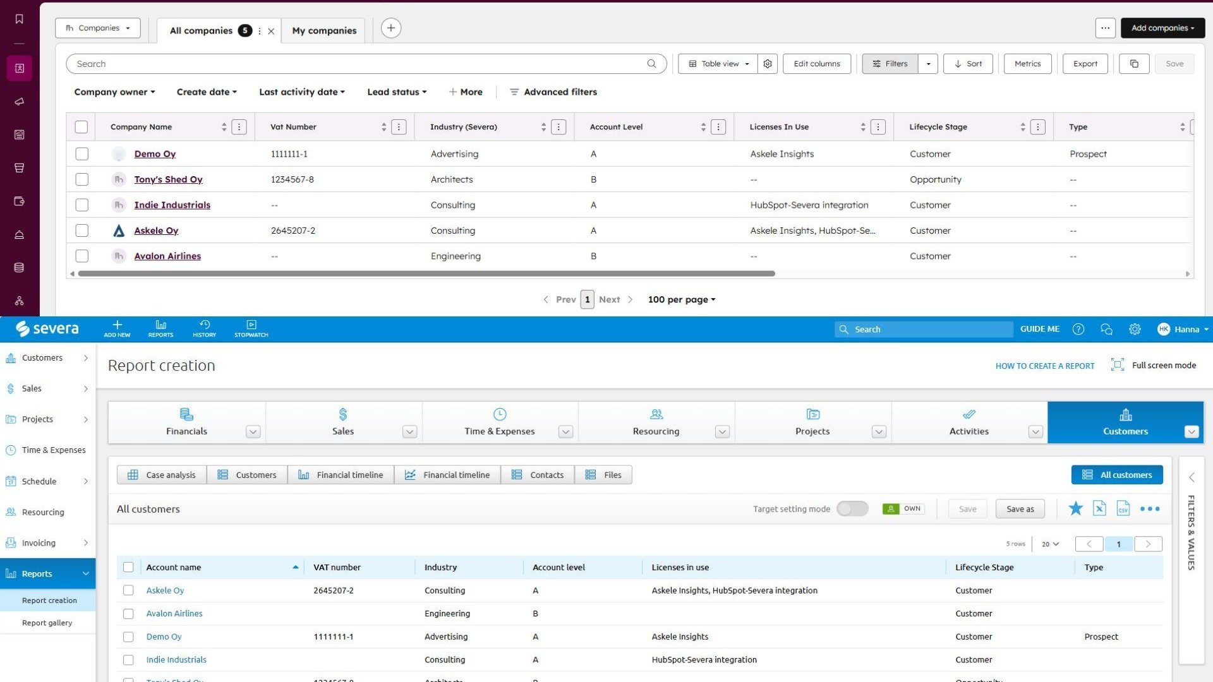
Task: Enable the Target setting mode toggle
Action: [852, 508]
